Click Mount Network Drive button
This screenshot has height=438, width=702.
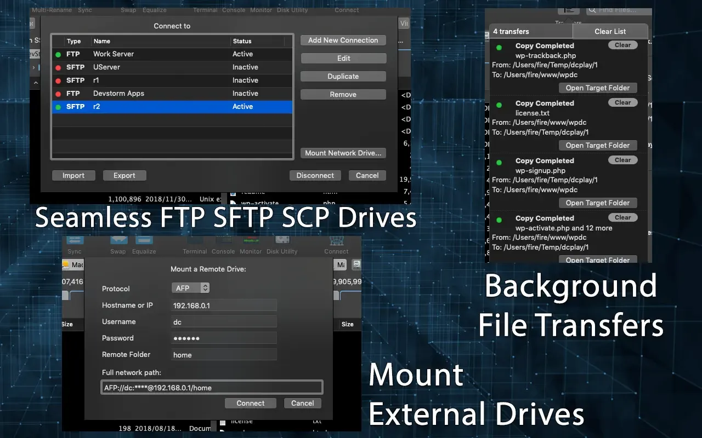point(343,153)
